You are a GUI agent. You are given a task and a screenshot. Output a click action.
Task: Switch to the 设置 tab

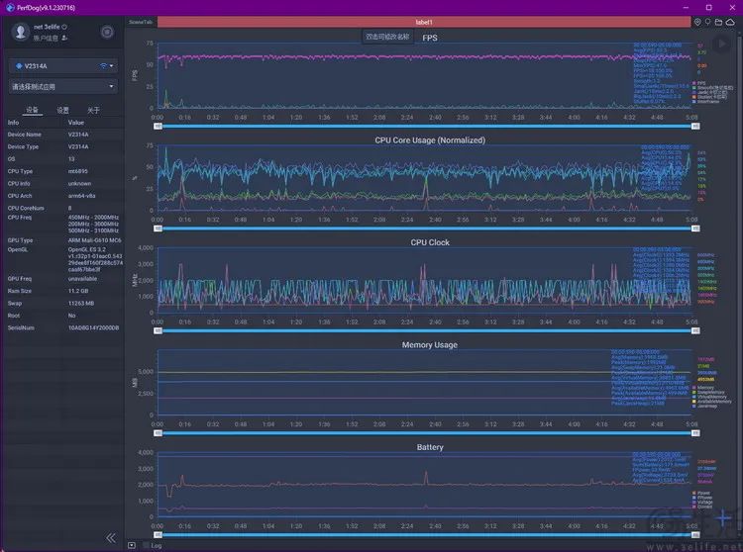[x=62, y=110]
